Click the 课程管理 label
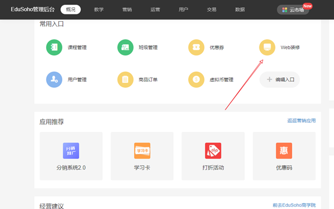Screen dimensions: 334x209 77,47
